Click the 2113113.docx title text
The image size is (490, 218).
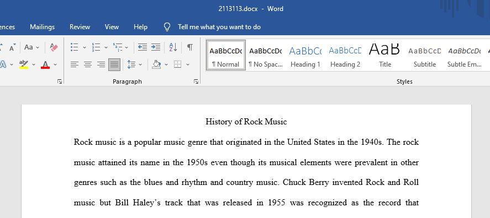(x=238, y=9)
